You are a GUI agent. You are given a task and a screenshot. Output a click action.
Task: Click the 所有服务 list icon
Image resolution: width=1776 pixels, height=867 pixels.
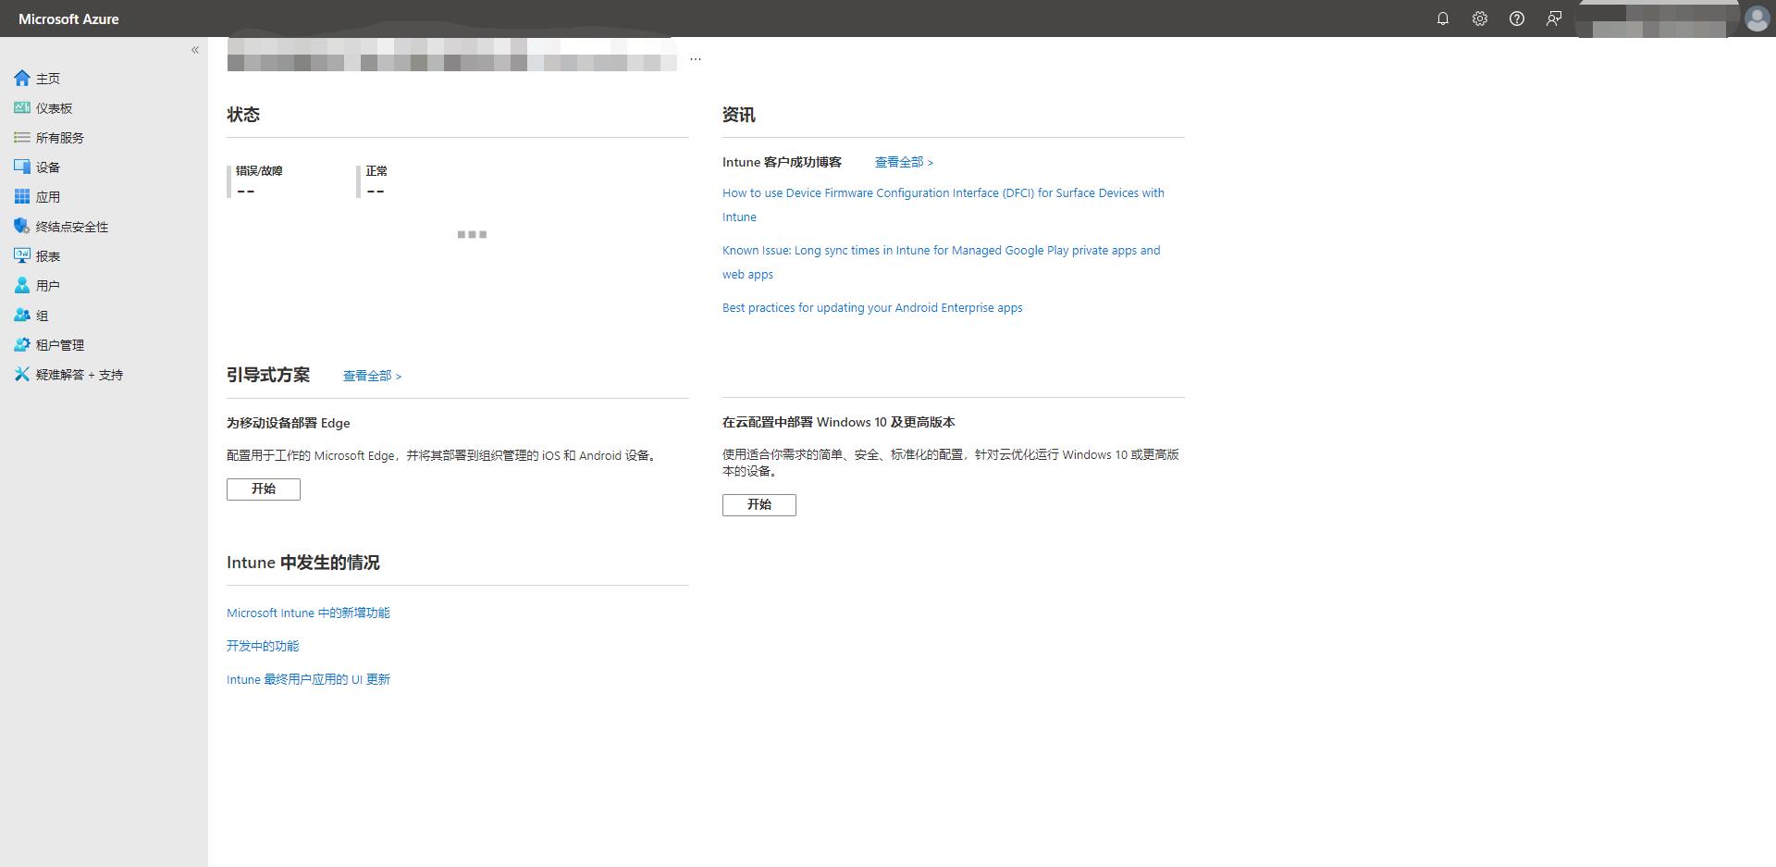coord(22,137)
